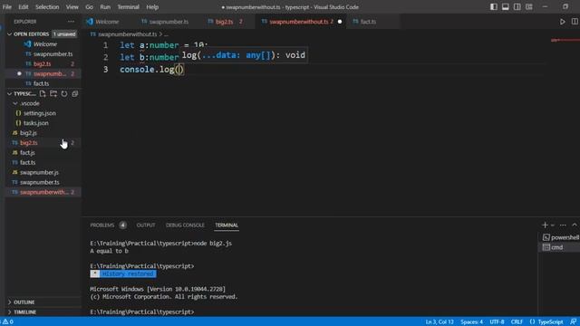Select fact.ts in Open Editors list

(41, 83)
